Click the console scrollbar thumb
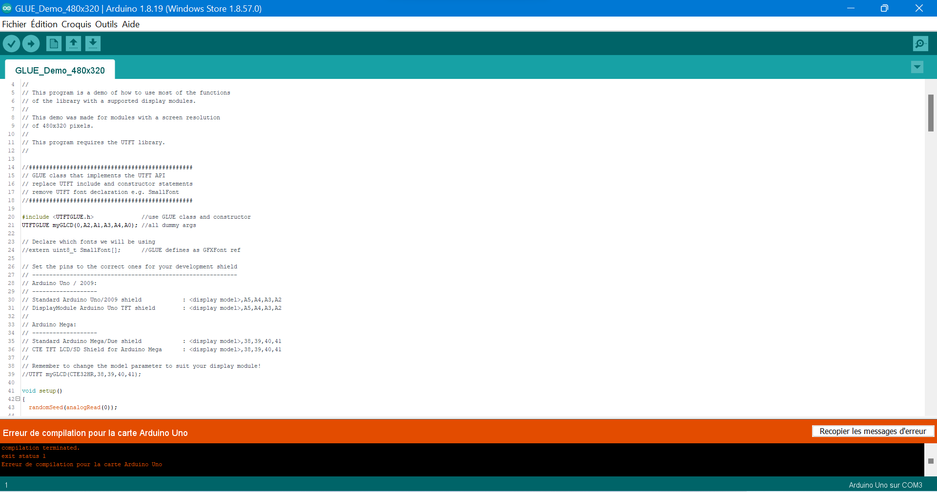Image resolution: width=937 pixels, height=492 pixels. [x=931, y=461]
